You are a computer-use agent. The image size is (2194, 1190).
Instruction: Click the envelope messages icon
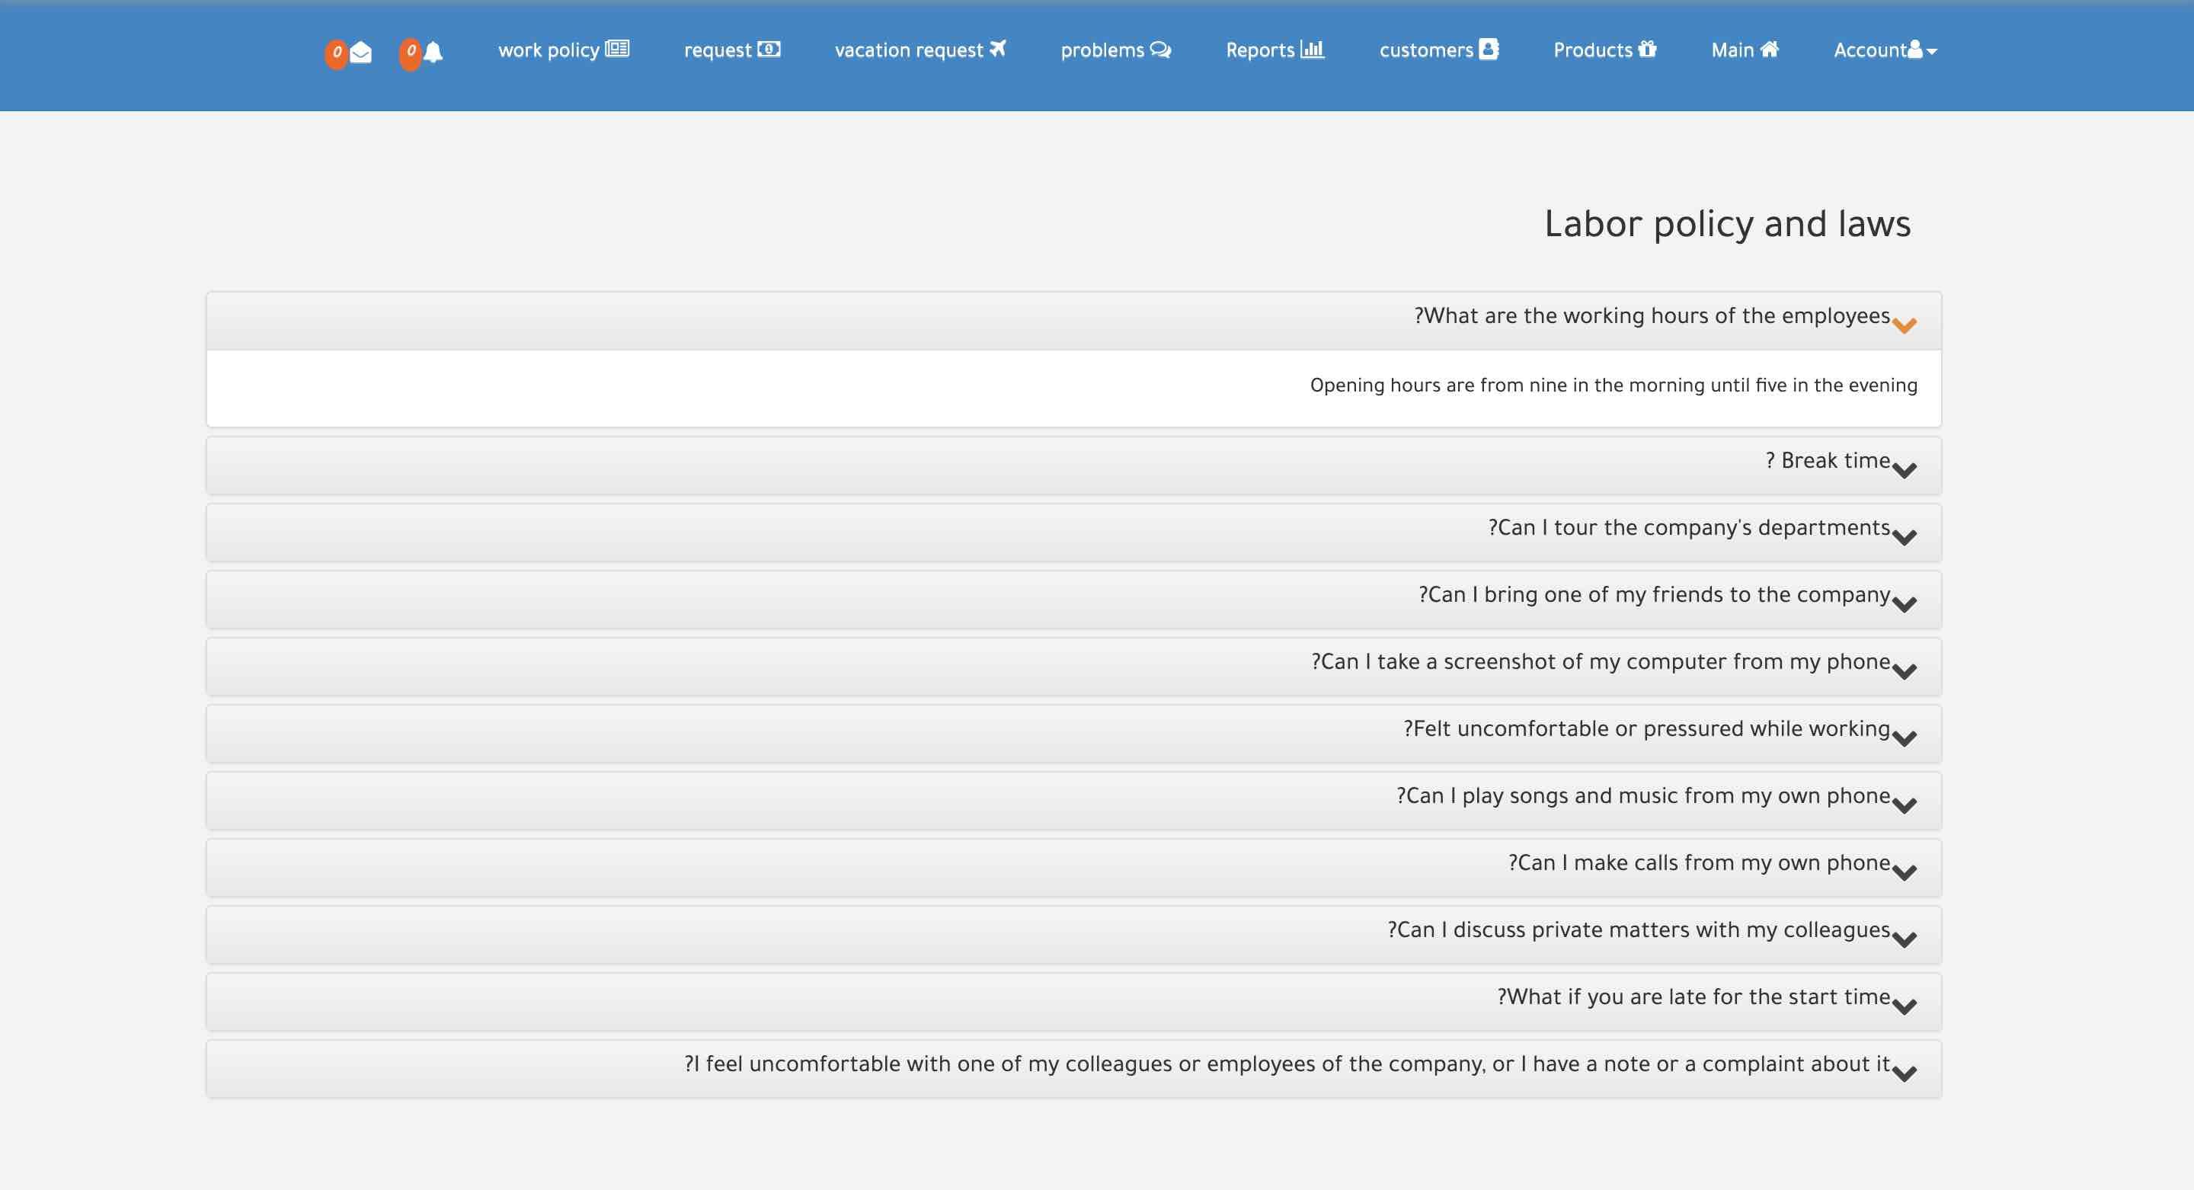pos(361,53)
